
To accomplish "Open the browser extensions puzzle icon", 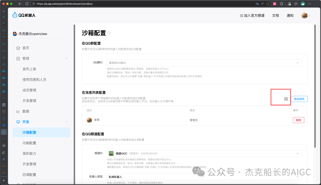I will [x=281, y=4].
